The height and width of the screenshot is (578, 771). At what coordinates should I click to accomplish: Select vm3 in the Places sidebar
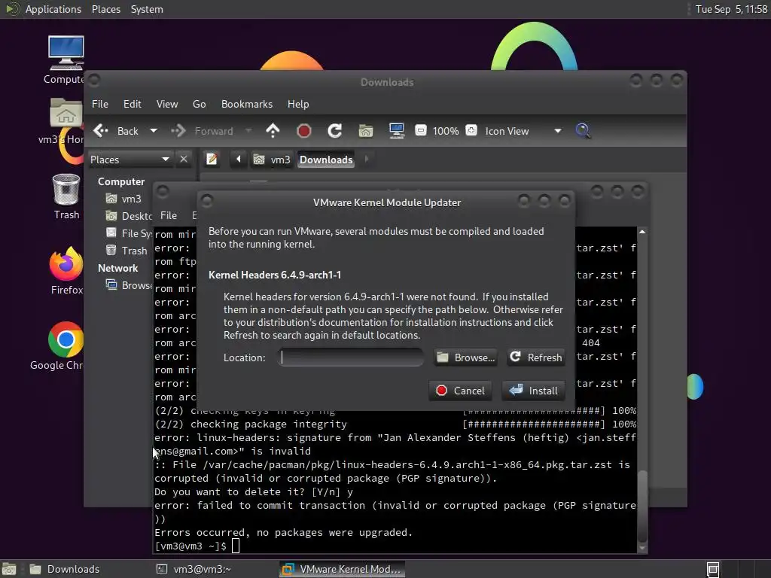click(124, 199)
